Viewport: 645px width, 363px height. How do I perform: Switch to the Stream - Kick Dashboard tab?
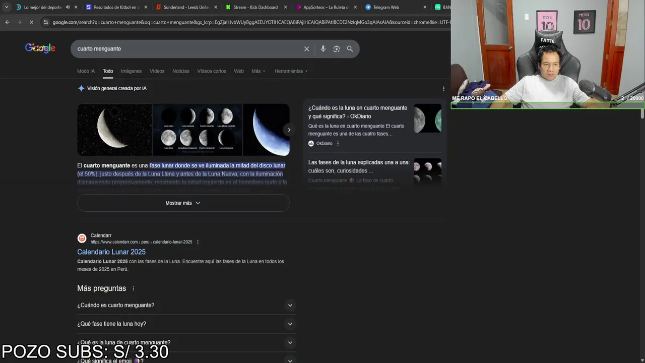(252, 7)
